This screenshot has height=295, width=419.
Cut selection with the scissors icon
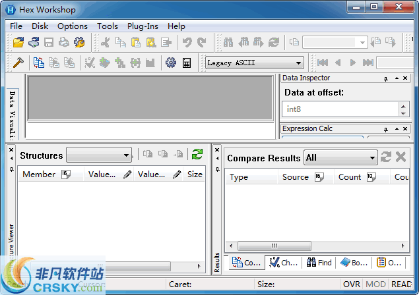[106, 42]
